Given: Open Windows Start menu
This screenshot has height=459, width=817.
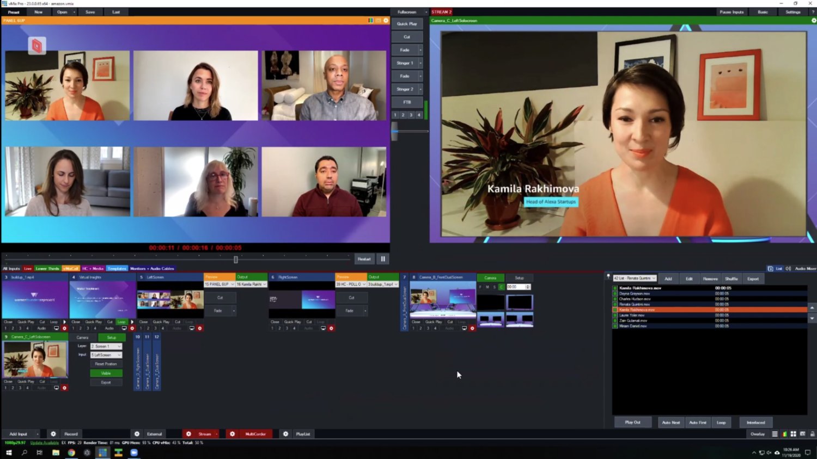Looking at the screenshot, I should (8, 452).
